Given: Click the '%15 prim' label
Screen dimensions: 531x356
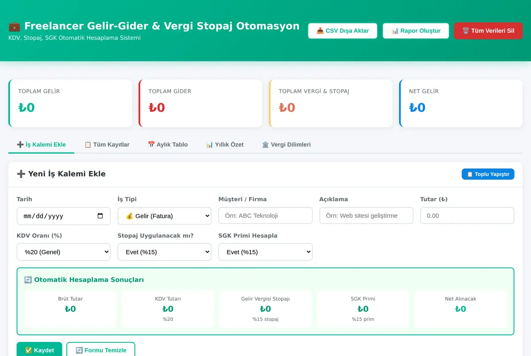Looking at the screenshot, I should pyautogui.click(x=363, y=319).
